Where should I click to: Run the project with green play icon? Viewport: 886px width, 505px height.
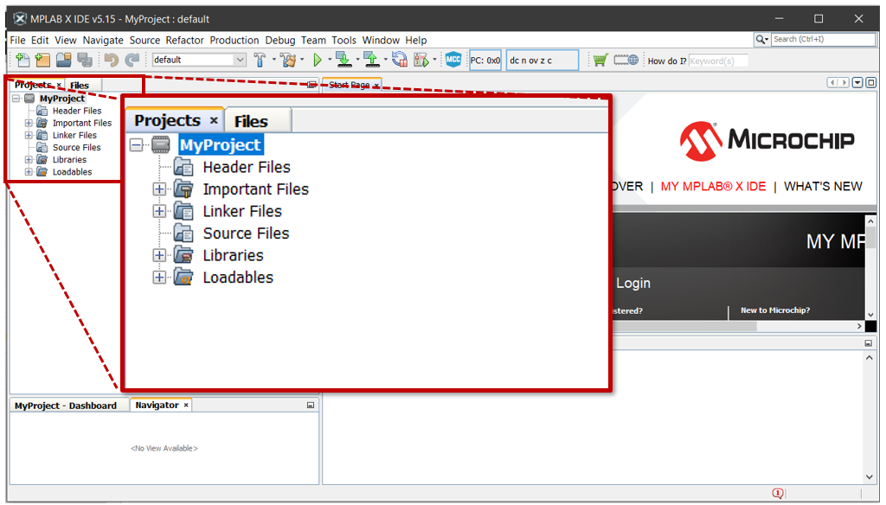point(318,60)
